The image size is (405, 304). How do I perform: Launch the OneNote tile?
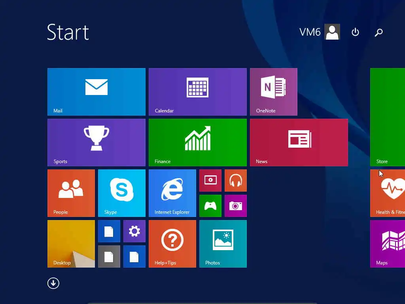274,92
